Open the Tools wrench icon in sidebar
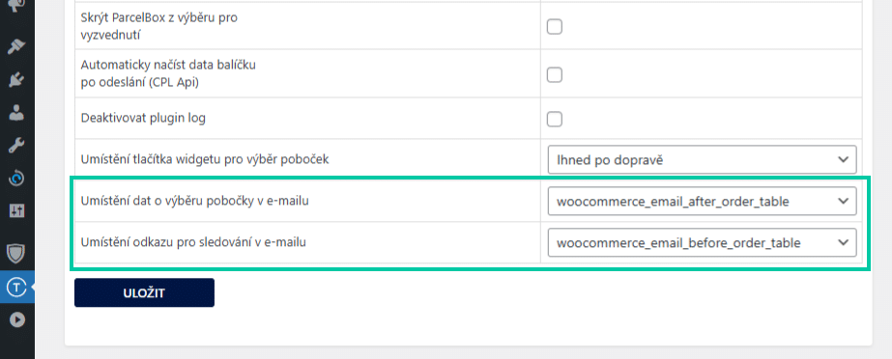The image size is (892, 359). point(16,146)
